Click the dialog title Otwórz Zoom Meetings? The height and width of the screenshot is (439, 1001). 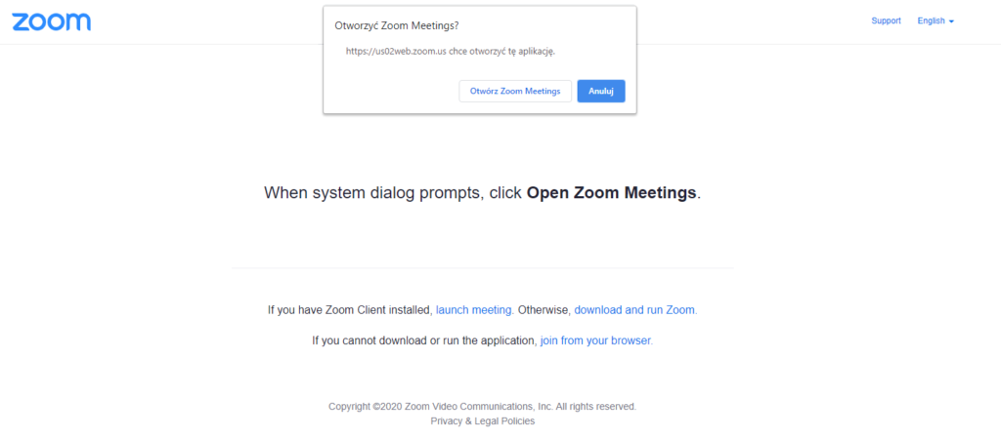[396, 25]
